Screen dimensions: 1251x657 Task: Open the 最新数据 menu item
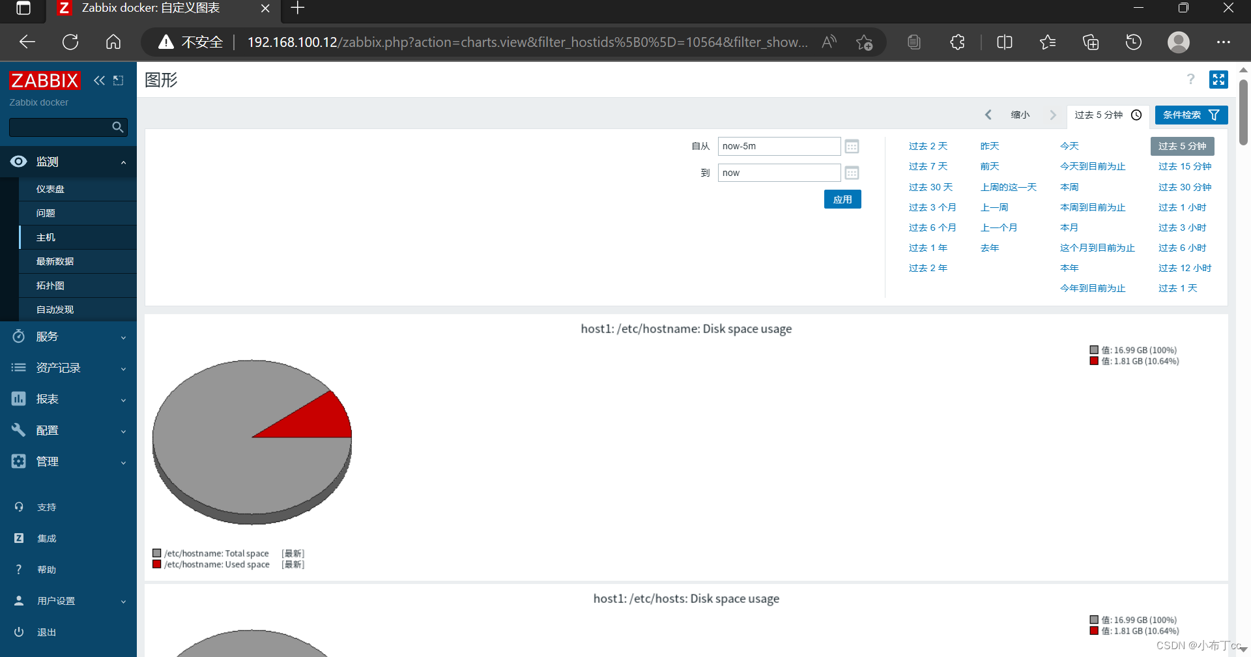[x=78, y=261]
